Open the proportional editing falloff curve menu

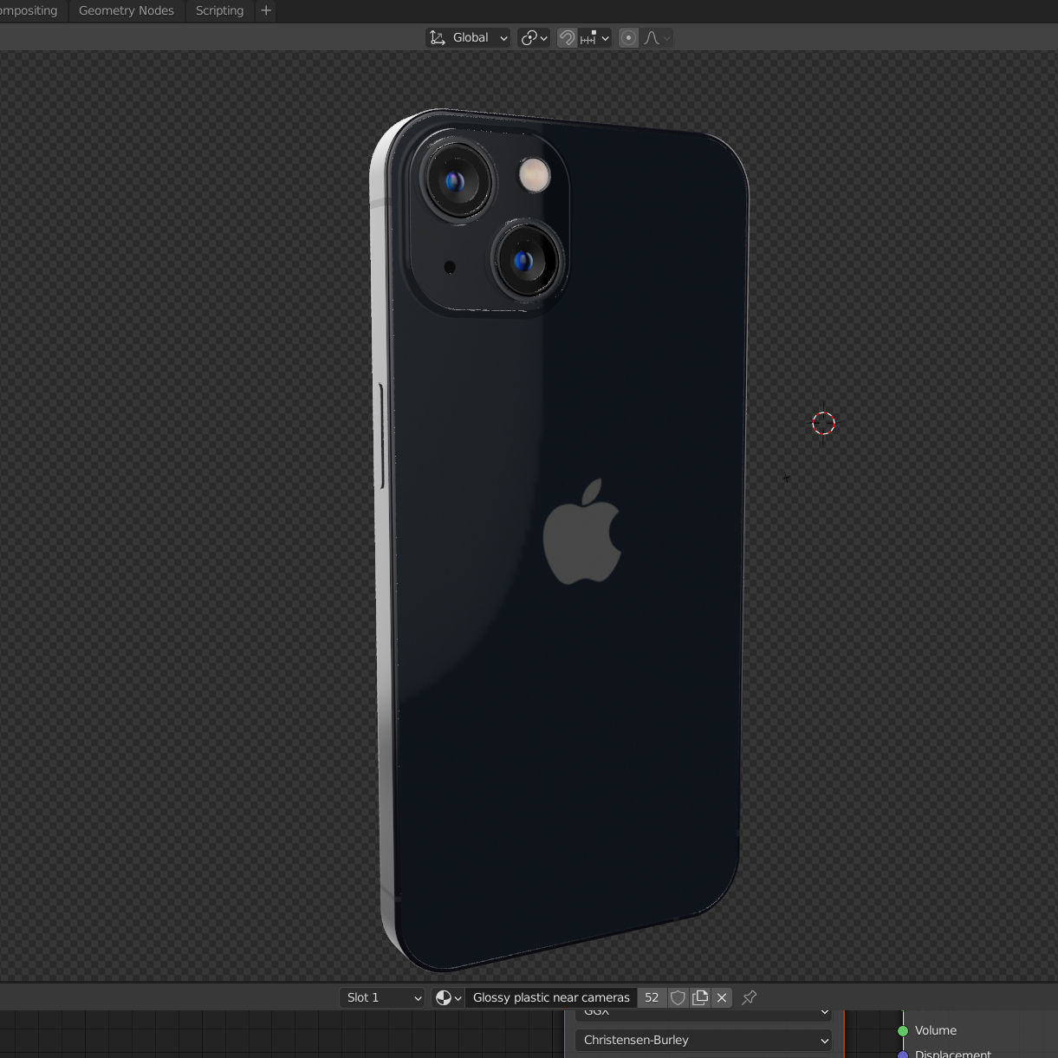click(657, 37)
